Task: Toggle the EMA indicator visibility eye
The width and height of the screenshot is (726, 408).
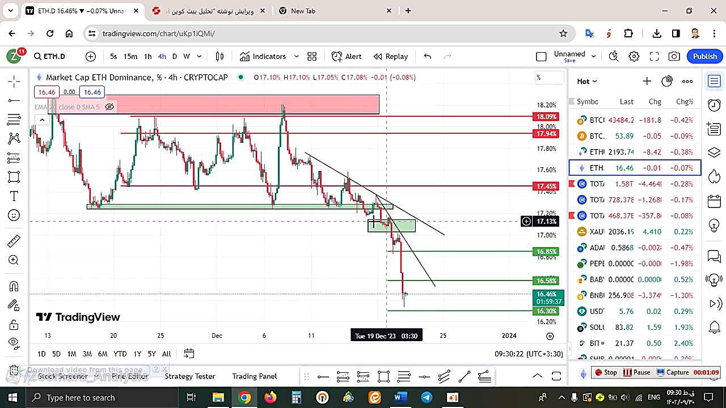Action: 109,107
